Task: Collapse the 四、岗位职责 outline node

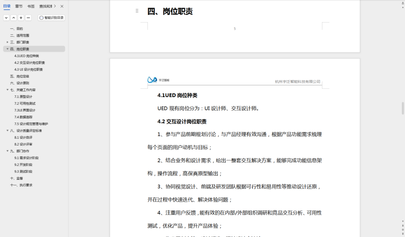Action: 7,49
